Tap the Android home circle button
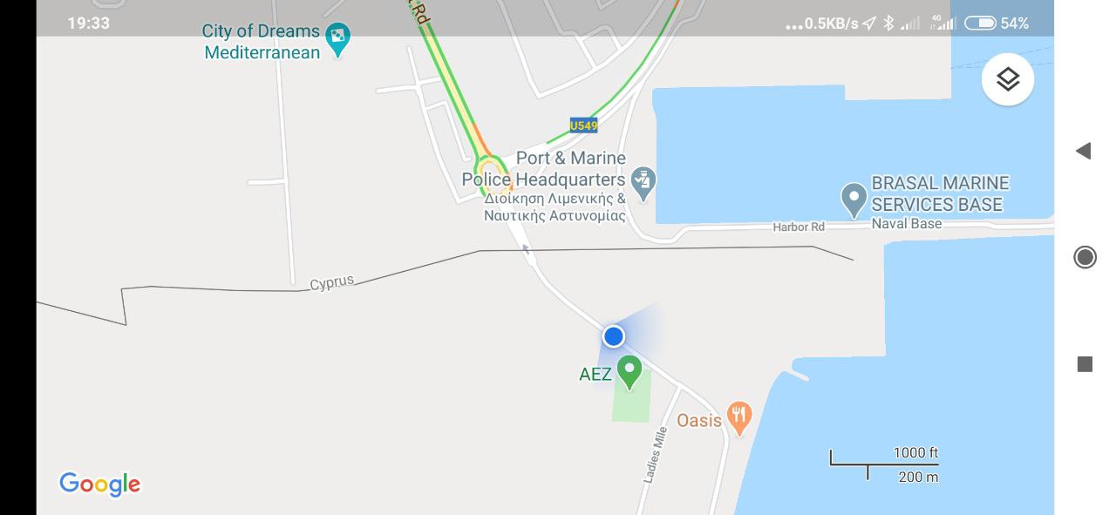The image size is (1116, 515). click(x=1085, y=257)
